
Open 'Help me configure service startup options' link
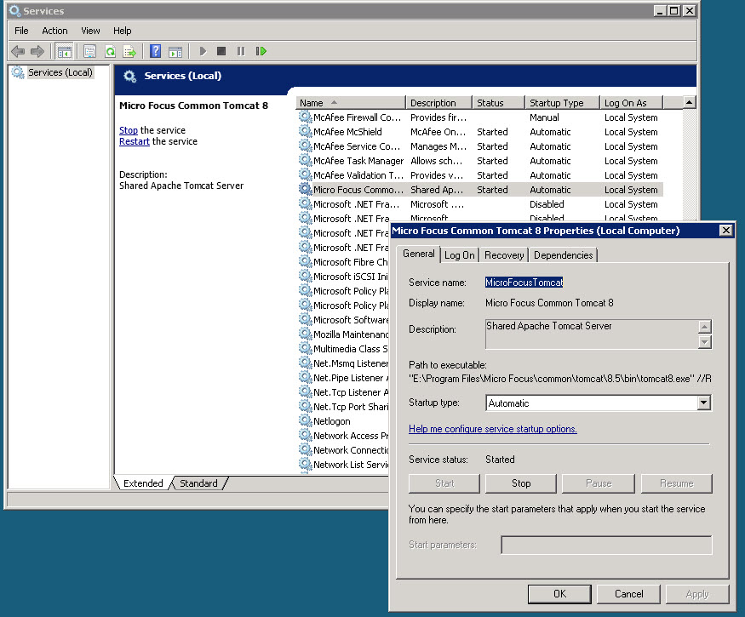pyautogui.click(x=493, y=429)
